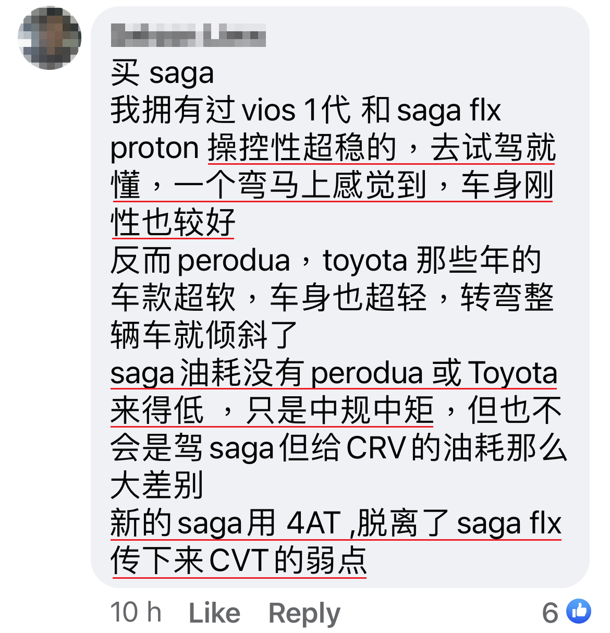Open the blue thumbs-up reaction icon
610x633 pixels.
point(578,611)
